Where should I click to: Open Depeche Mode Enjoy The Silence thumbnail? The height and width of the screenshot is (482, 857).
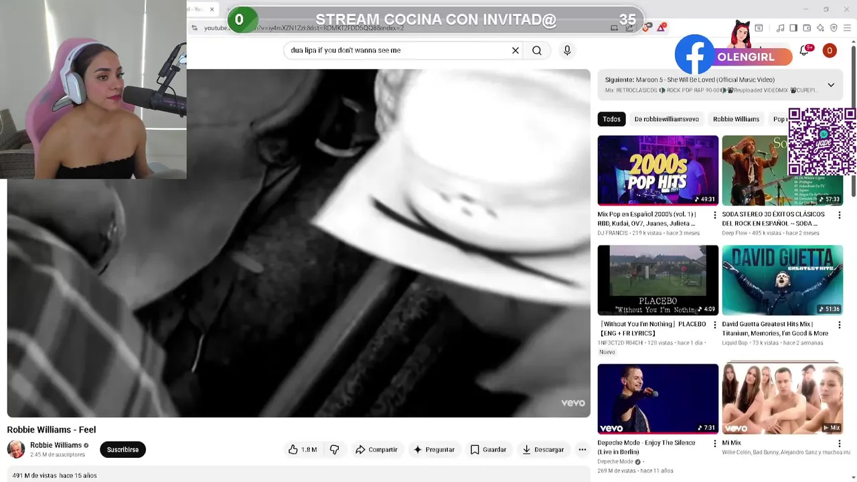(x=658, y=398)
